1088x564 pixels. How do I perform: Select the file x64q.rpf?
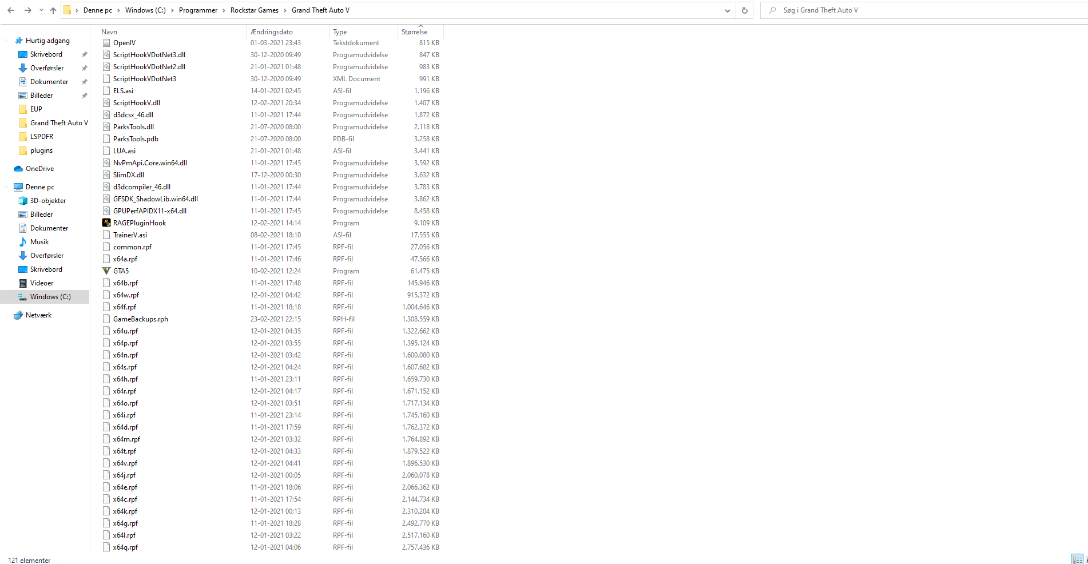click(125, 547)
